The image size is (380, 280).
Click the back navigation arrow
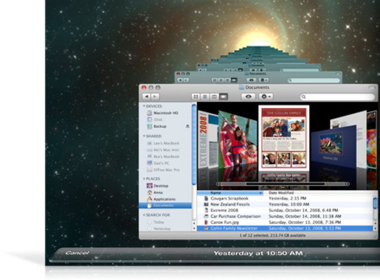coord(147,97)
